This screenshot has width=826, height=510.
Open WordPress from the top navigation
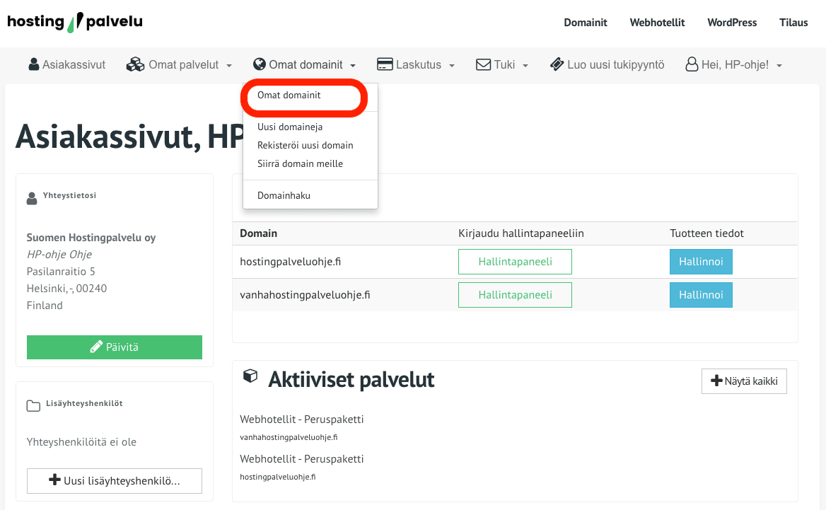[731, 22]
